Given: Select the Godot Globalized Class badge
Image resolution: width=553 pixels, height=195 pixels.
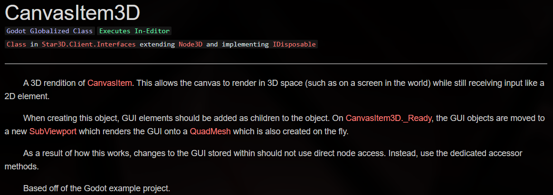Looking at the screenshot, I should pos(50,31).
